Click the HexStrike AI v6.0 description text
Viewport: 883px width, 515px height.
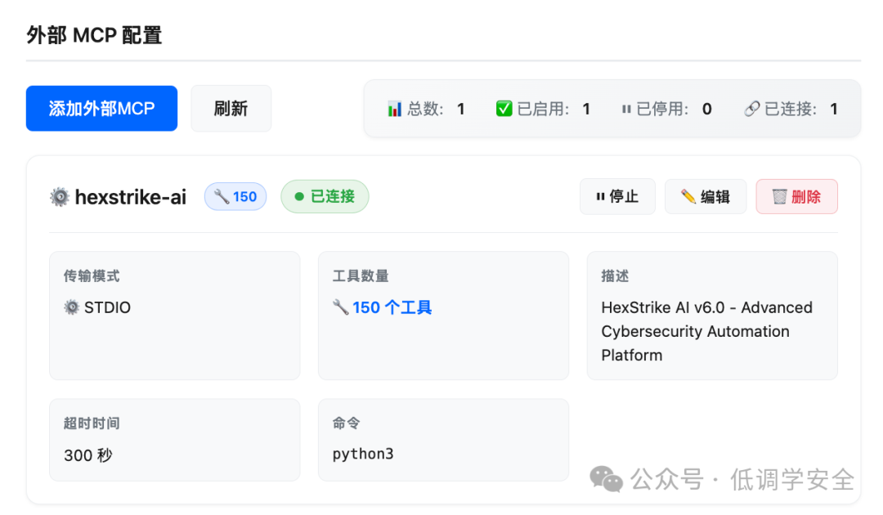(x=706, y=331)
